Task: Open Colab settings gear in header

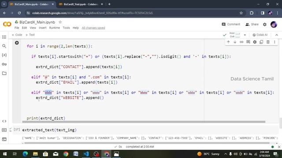Action: pyautogui.click(x=264, y=25)
